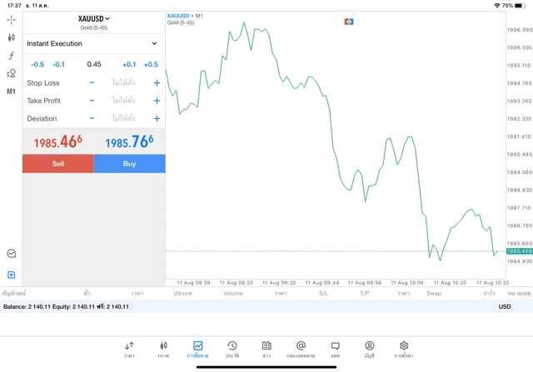
Task: Open the indicators function icon
Action: 11,56
